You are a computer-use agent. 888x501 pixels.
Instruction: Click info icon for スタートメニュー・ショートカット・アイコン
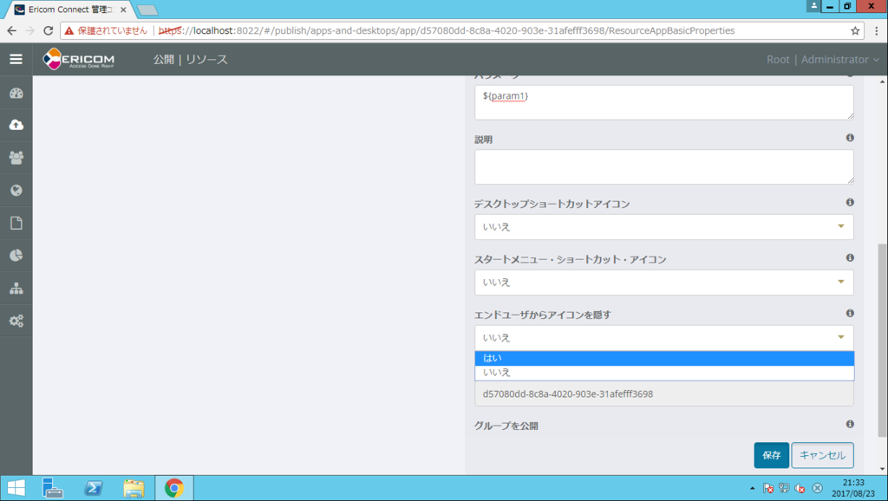(850, 257)
